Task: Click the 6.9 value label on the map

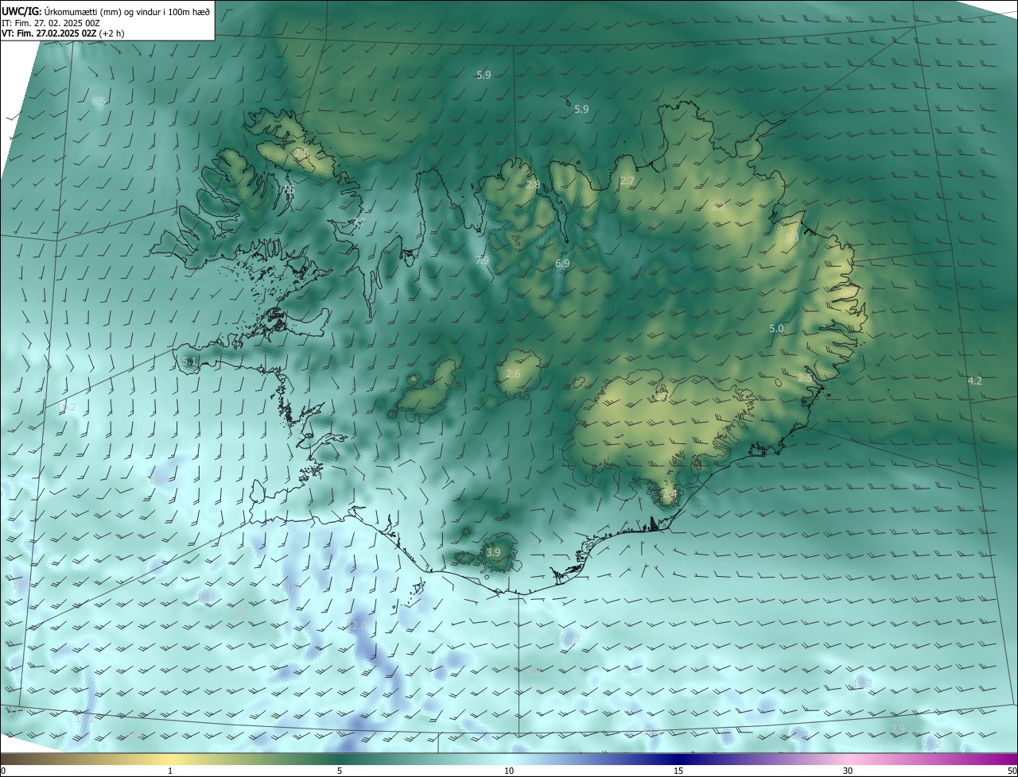Action: (x=562, y=263)
